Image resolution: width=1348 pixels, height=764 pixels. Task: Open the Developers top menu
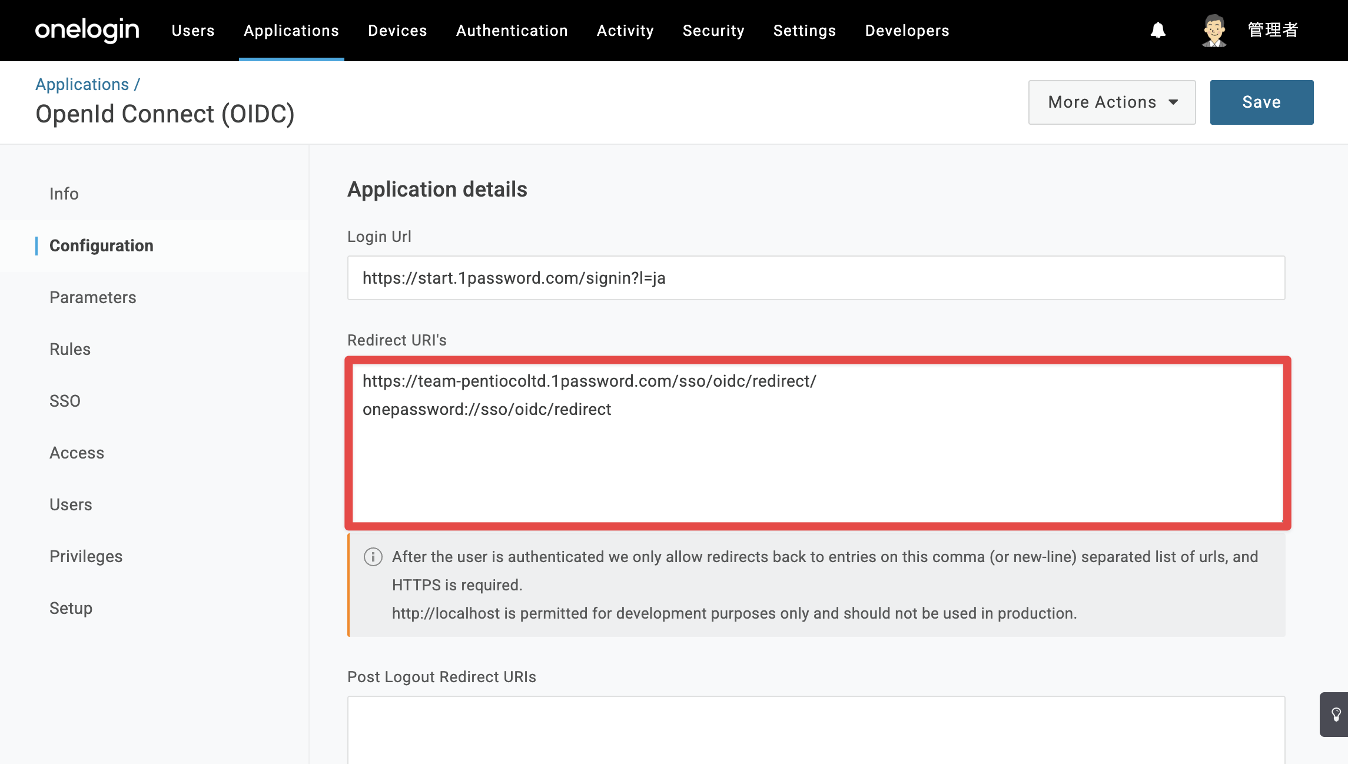(x=907, y=31)
